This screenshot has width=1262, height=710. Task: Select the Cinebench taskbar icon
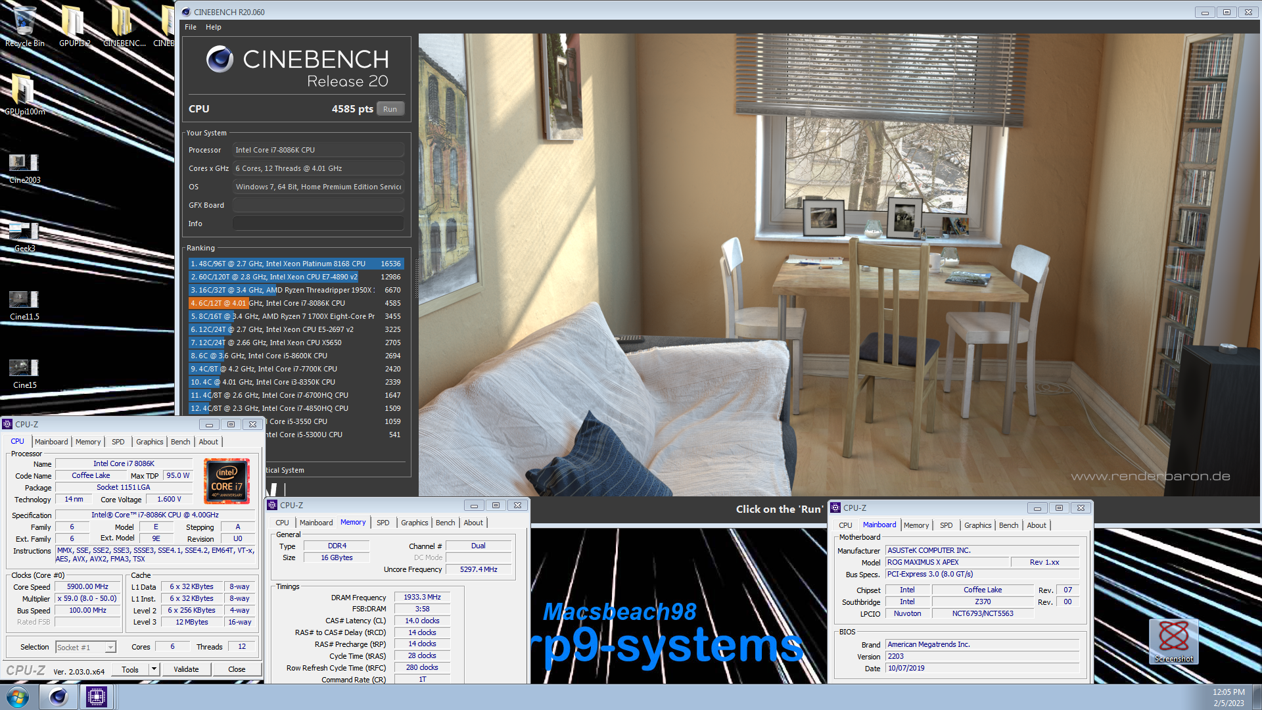coord(58,697)
